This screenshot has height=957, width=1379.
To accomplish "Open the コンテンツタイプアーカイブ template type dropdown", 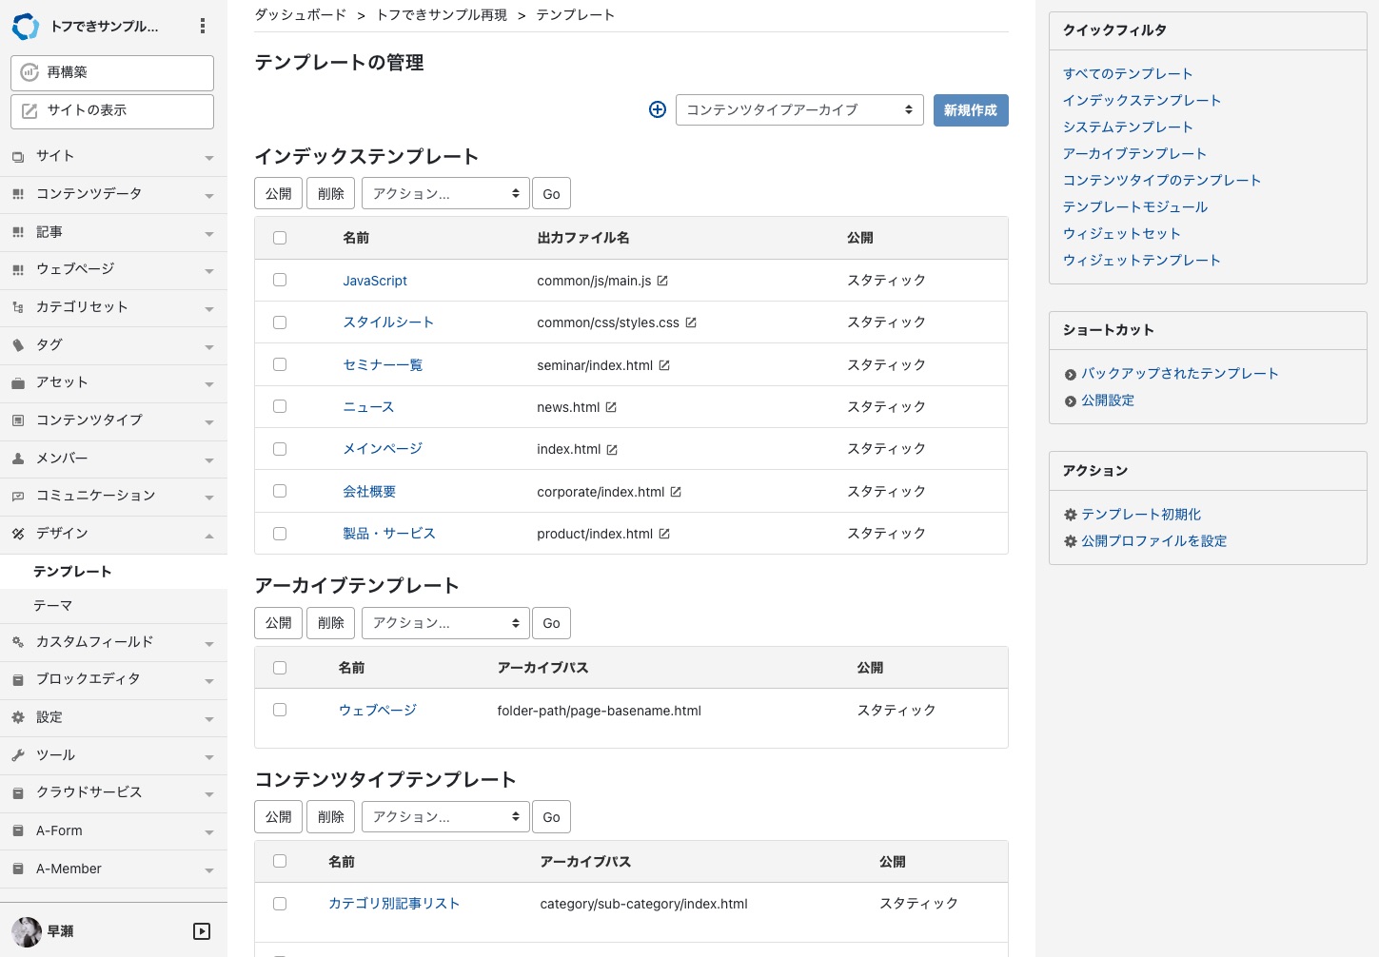I will coord(800,110).
